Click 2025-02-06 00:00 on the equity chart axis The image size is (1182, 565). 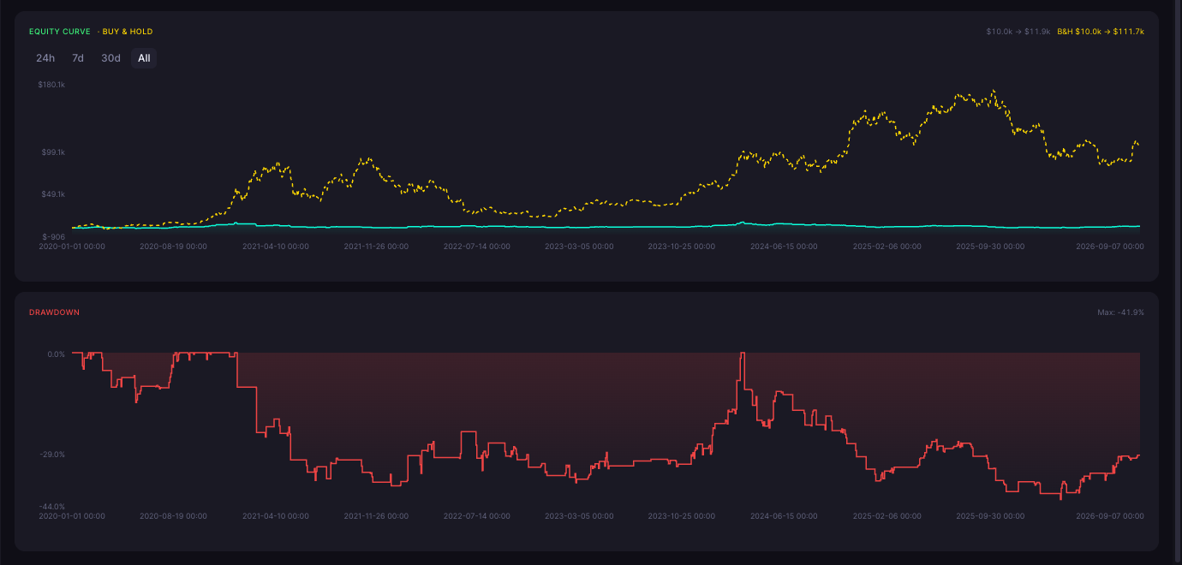pyautogui.click(x=887, y=247)
